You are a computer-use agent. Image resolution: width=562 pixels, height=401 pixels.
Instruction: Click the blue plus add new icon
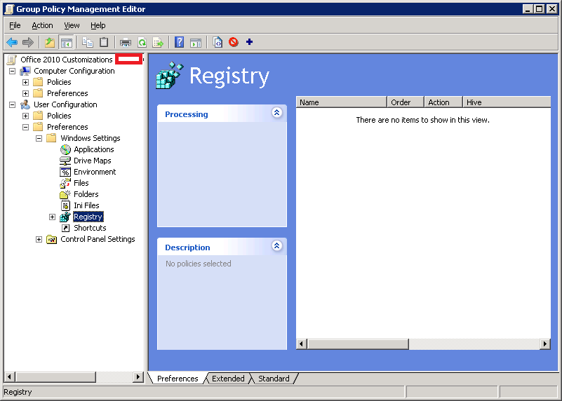click(x=249, y=42)
